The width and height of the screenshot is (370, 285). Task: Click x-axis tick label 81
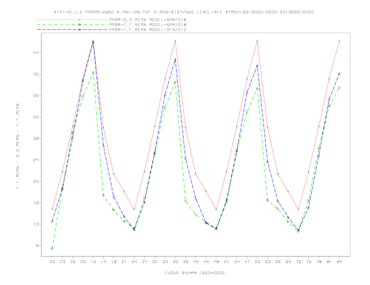329,262
